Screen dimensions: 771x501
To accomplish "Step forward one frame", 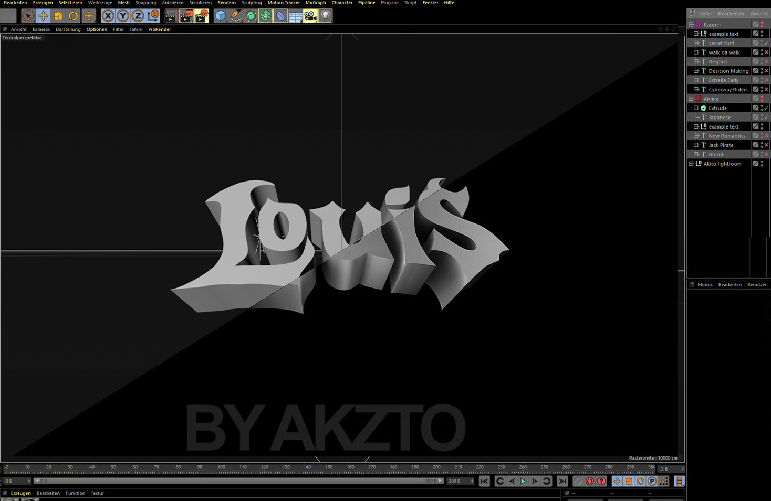I will [x=535, y=481].
